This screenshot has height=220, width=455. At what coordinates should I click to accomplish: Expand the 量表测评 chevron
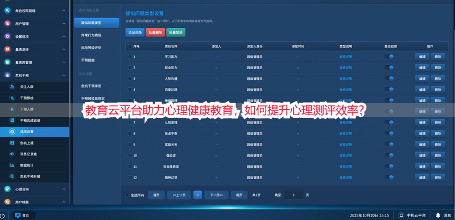click(64, 49)
